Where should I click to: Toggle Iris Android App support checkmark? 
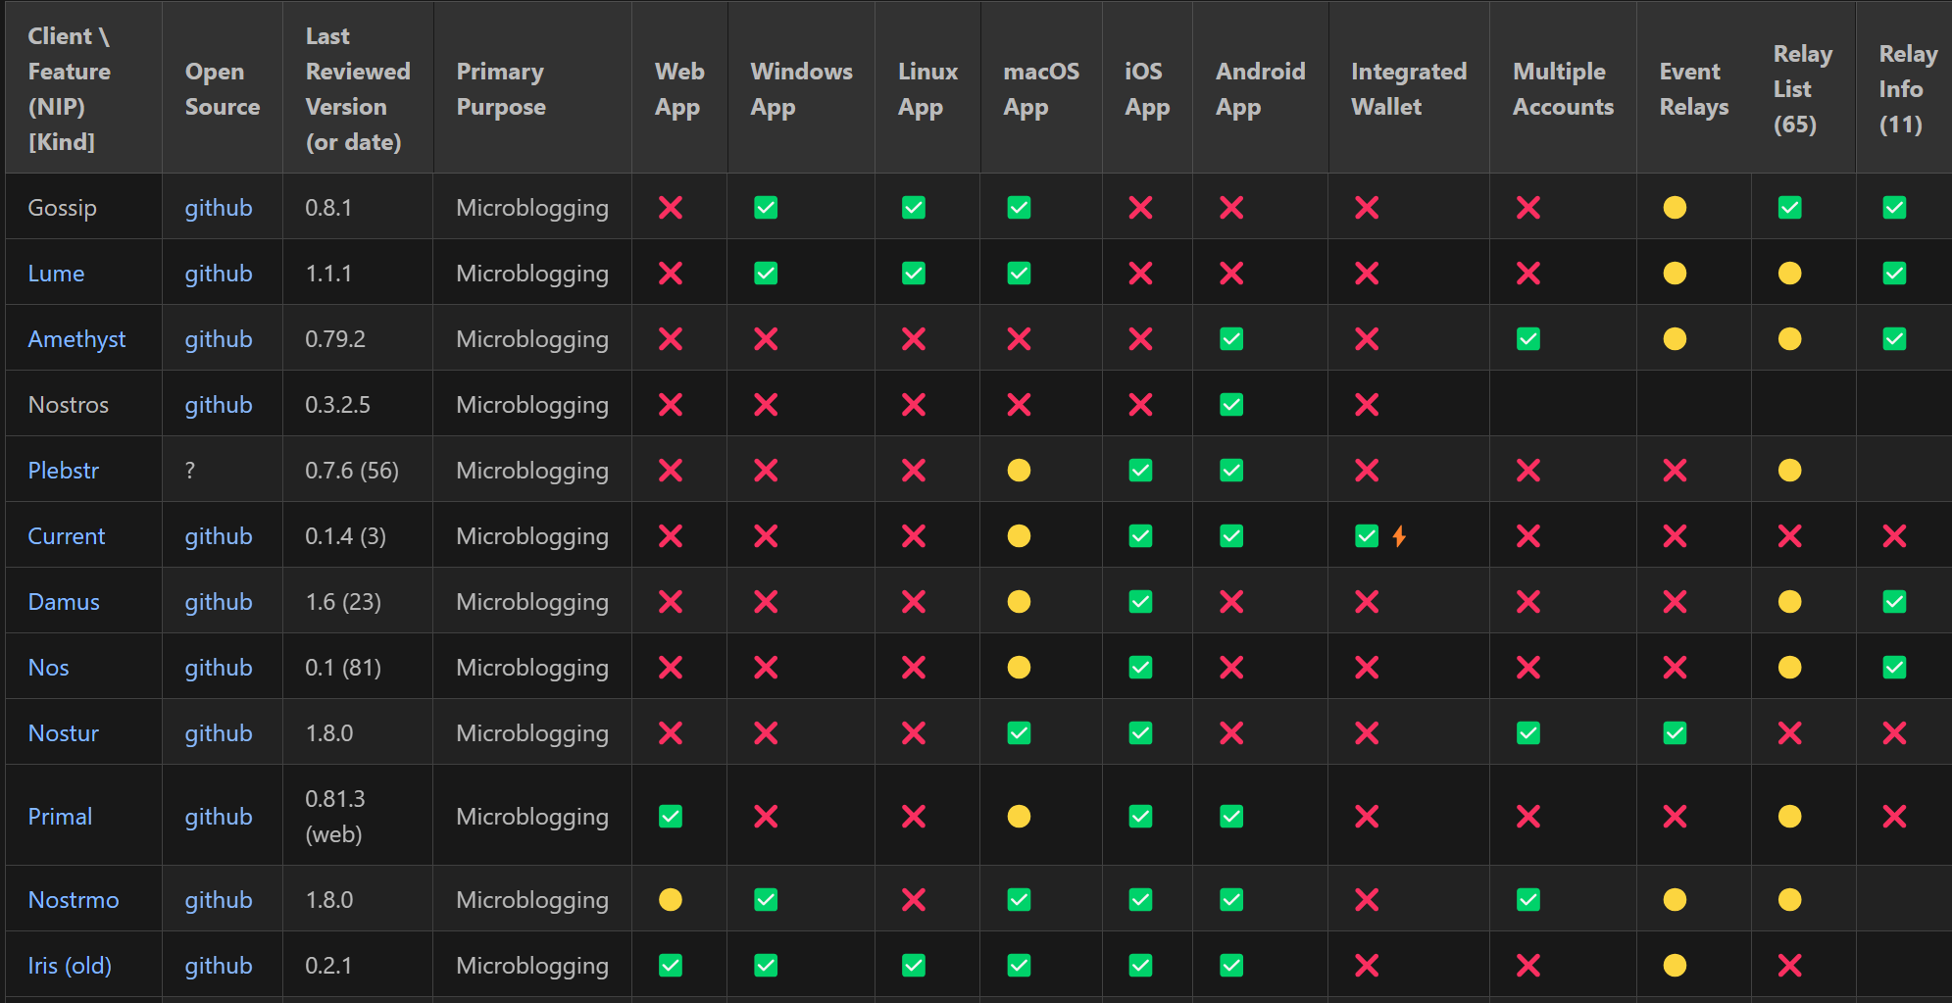click(1231, 965)
